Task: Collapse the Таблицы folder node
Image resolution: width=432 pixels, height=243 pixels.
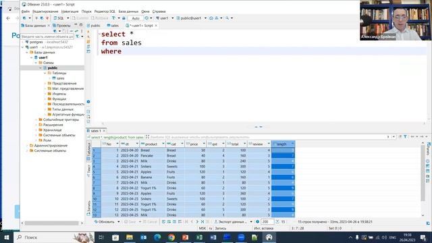Action: click(45, 73)
